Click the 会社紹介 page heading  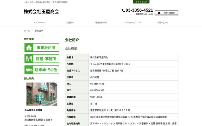(x=72, y=40)
